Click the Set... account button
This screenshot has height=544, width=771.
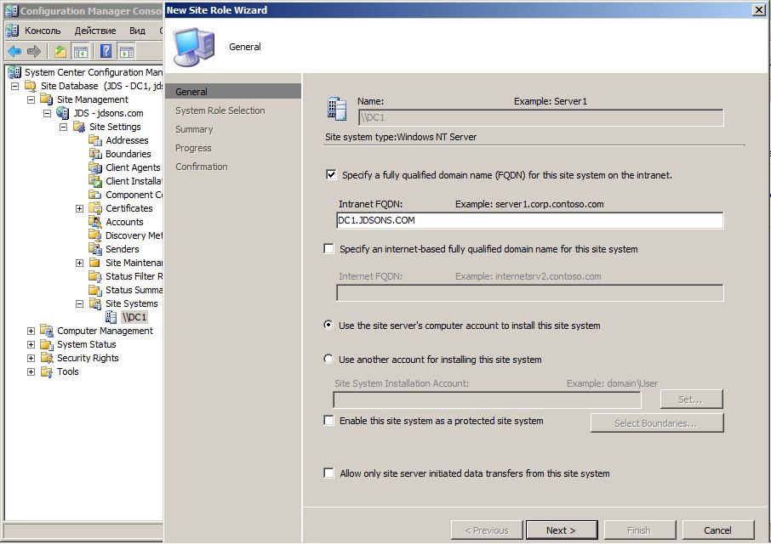click(x=691, y=399)
